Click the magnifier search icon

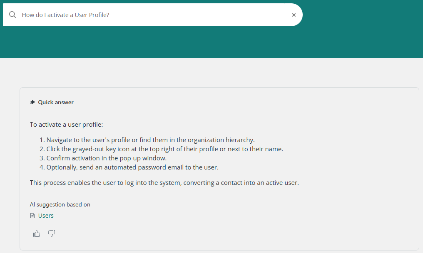[13, 15]
